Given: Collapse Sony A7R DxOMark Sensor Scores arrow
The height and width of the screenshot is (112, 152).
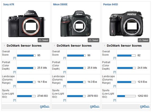Looking at the screenshot, I should tap(5, 46).
